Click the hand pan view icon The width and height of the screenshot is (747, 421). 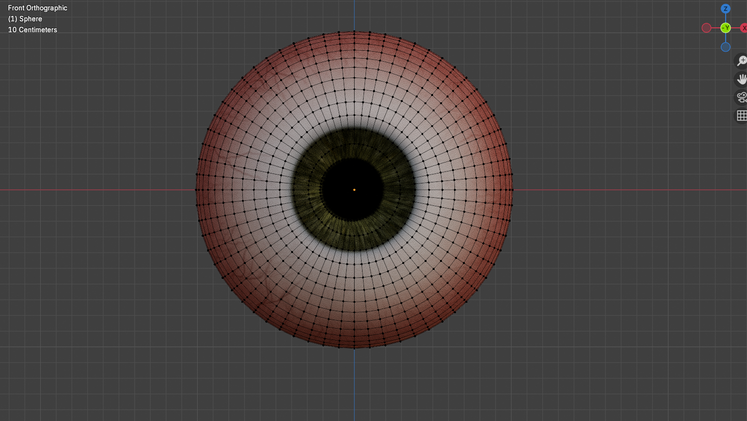[742, 79]
